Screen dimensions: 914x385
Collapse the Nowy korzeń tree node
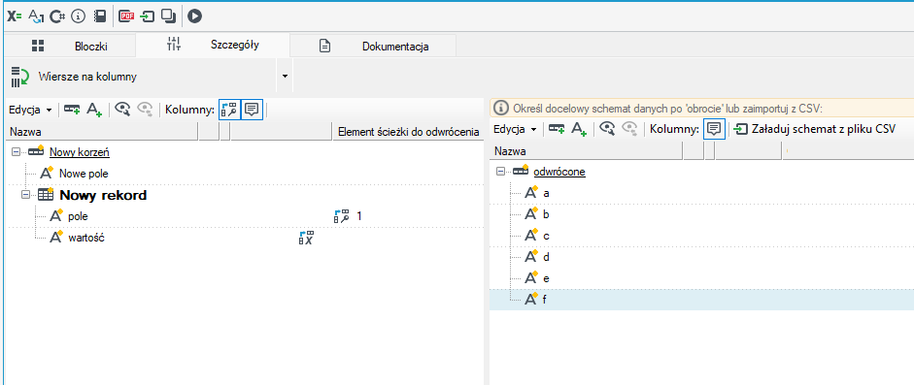(x=16, y=152)
